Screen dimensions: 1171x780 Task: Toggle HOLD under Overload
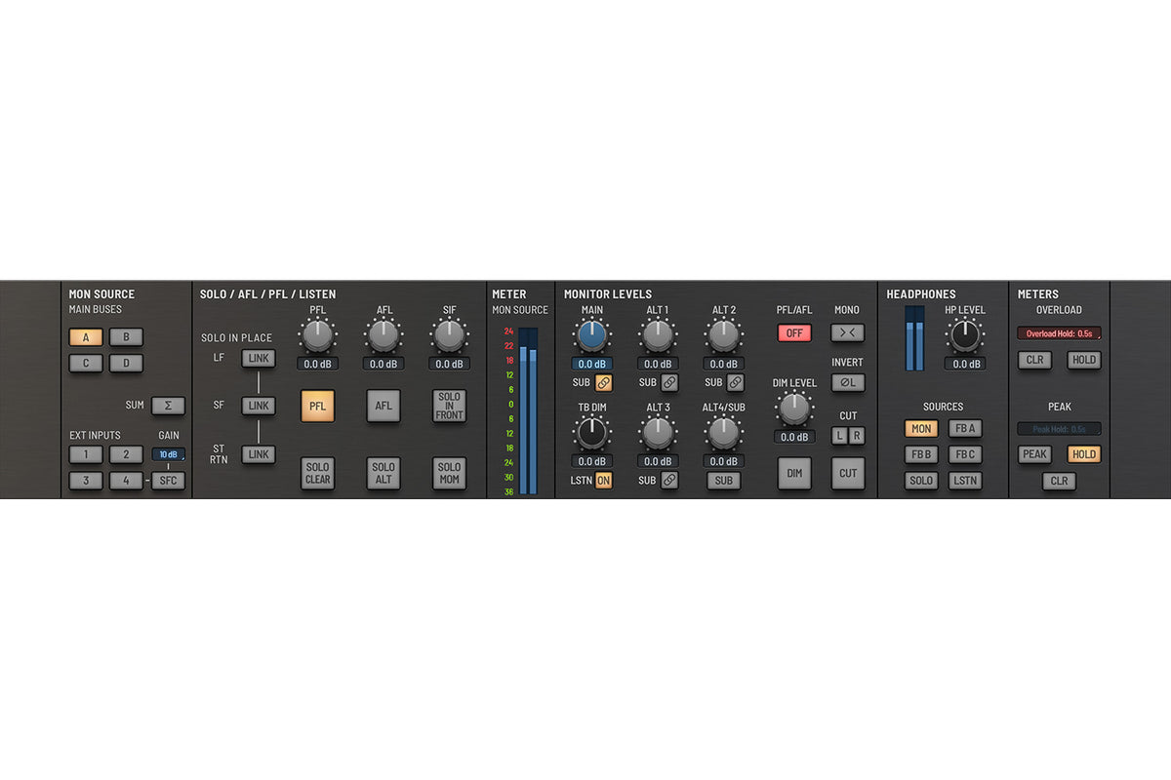point(1083,360)
